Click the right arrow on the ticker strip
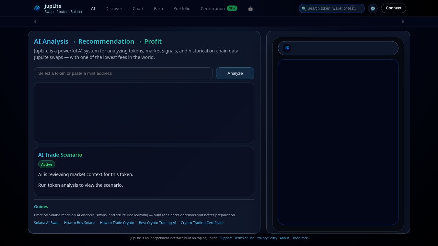The width and height of the screenshot is (438, 246). [x=403, y=22]
